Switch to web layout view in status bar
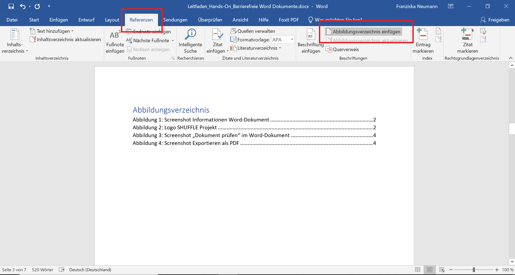Image resolution: width=515 pixels, height=275 pixels. coord(442,270)
